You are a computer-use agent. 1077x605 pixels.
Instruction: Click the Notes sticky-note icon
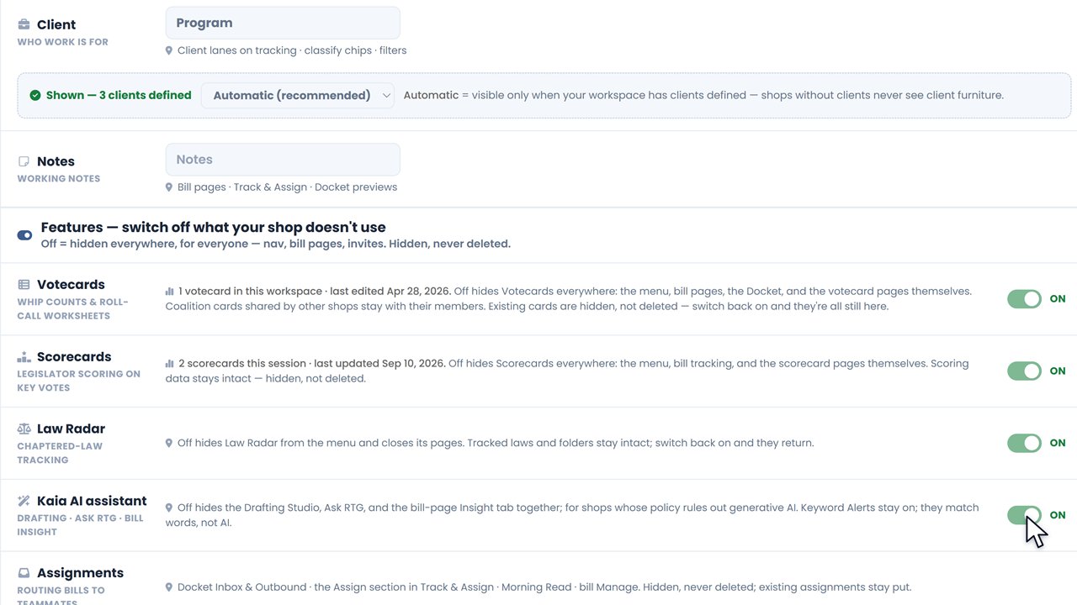(x=24, y=161)
